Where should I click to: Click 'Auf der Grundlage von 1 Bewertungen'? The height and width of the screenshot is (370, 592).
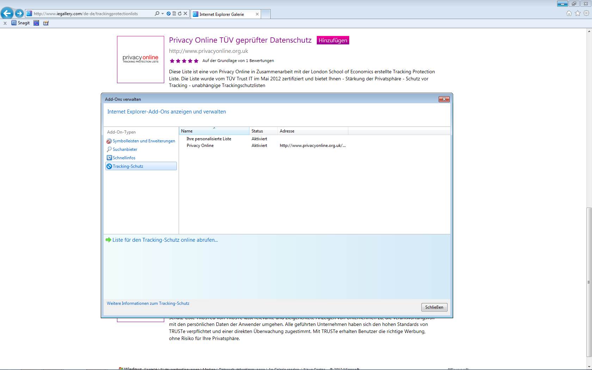pos(238,61)
